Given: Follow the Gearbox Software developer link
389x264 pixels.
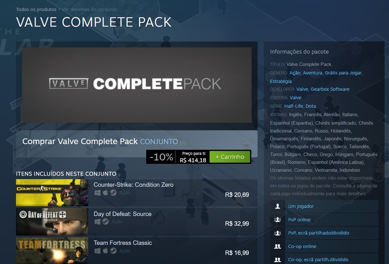Looking at the screenshot, I should [x=330, y=89].
